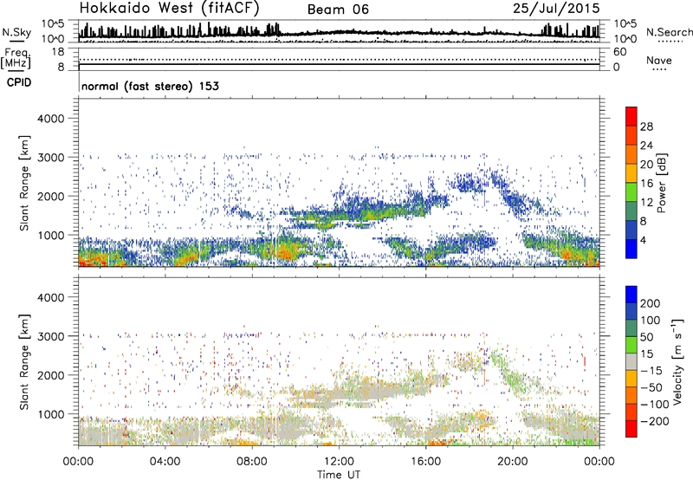Image resolution: width=693 pixels, height=480 pixels.
Task: Click the '200' Velocity colorbar tick
Action: pyautogui.click(x=651, y=303)
